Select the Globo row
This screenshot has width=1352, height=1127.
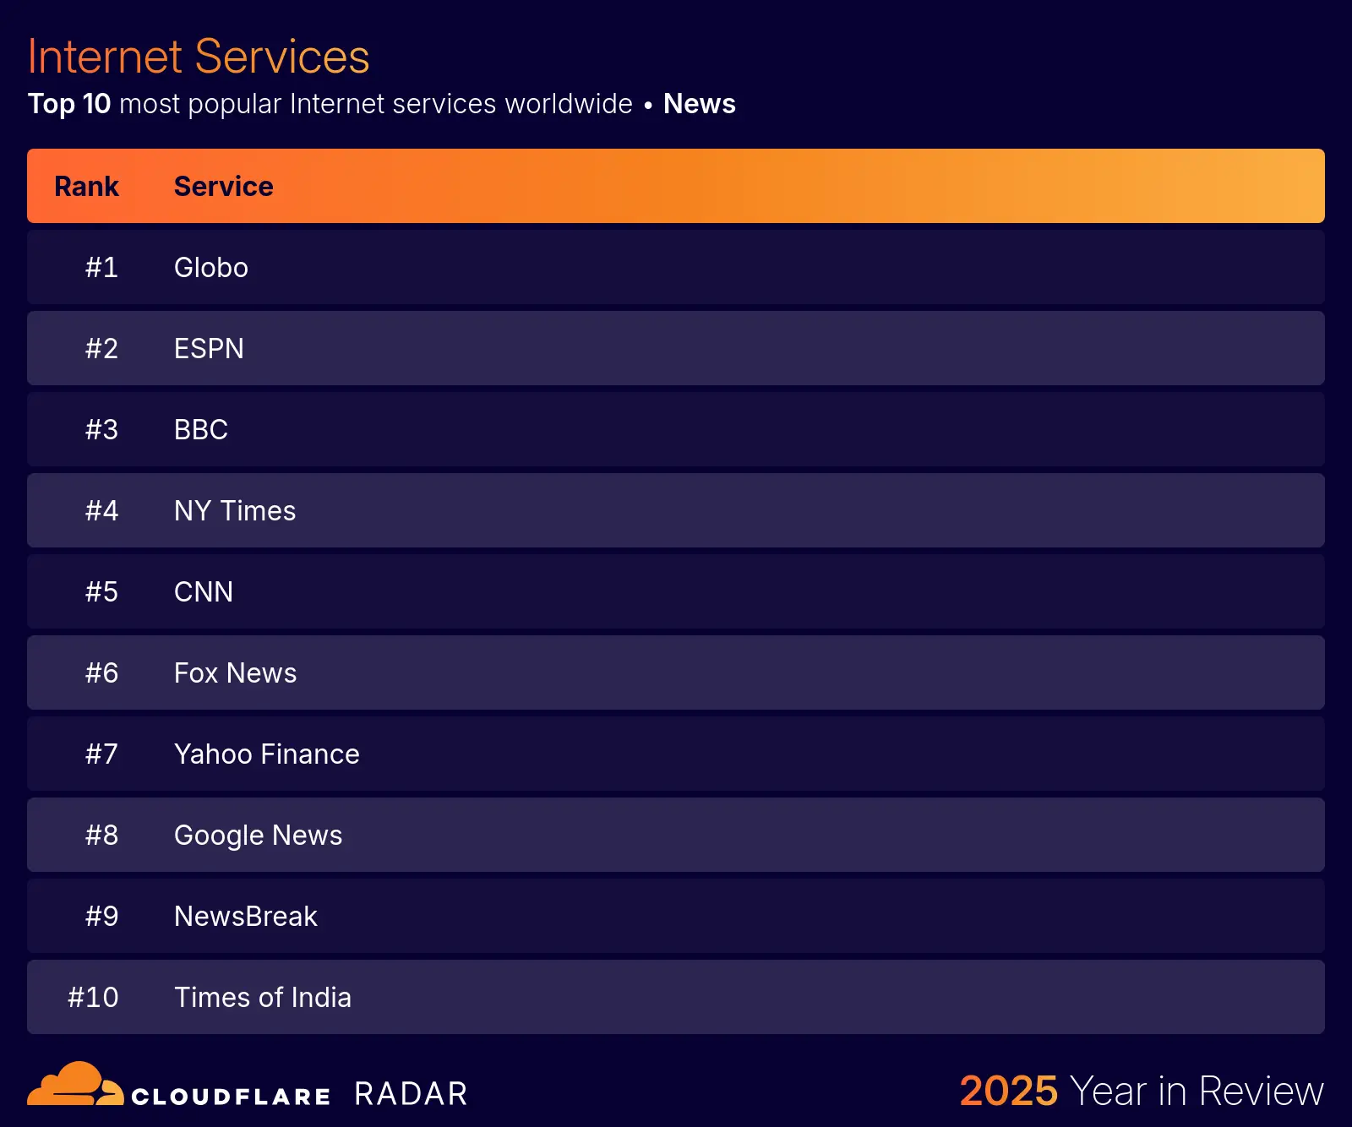tap(211, 268)
